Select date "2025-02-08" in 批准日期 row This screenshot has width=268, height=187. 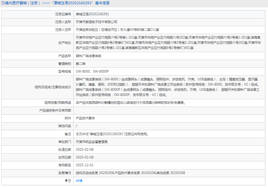(x=85, y=150)
